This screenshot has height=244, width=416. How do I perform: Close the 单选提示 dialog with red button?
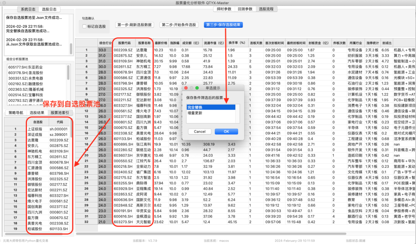click(186, 88)
